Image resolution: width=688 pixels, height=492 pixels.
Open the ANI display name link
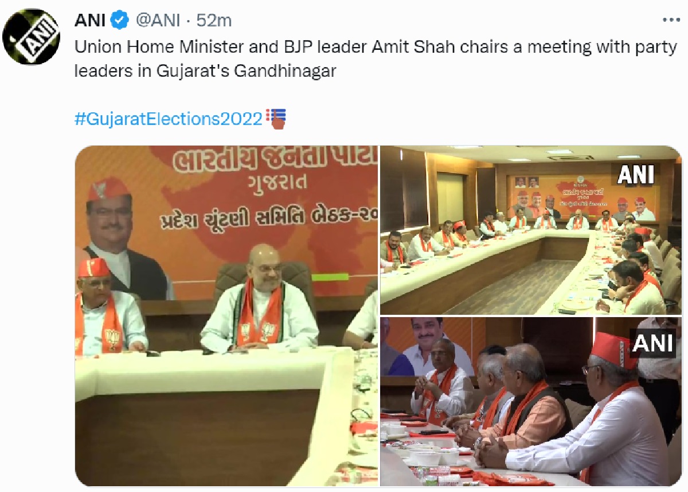coord(91,21)
